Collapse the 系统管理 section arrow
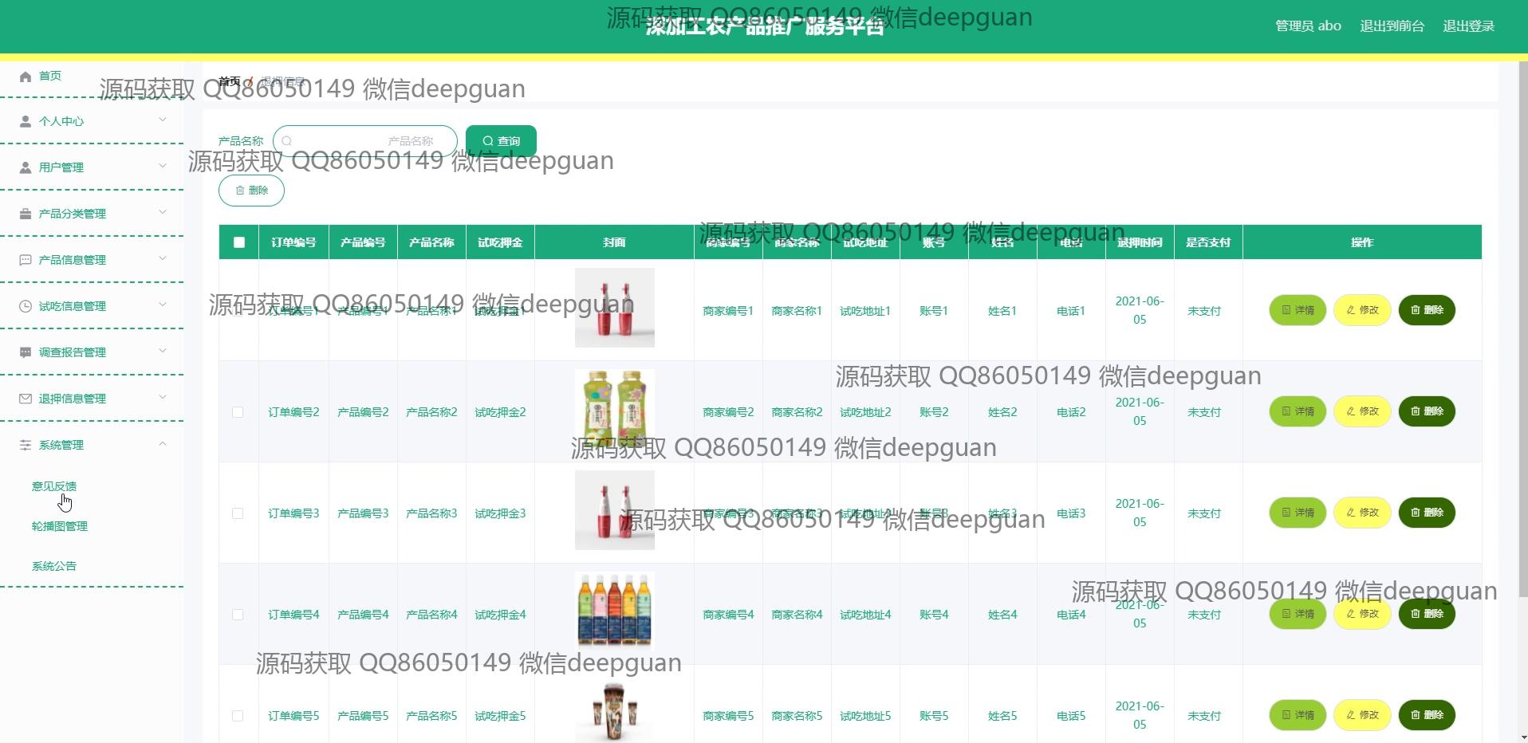Viewport: 1528px width, 743px height. (x=163, y=444)
